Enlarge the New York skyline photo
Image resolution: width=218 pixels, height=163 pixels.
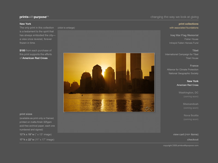(109, 82)
